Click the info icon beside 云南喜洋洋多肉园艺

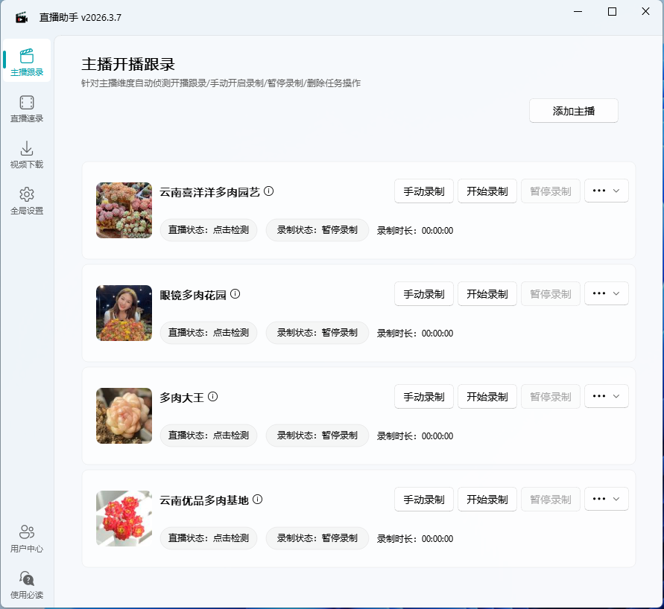coord(269,191)
